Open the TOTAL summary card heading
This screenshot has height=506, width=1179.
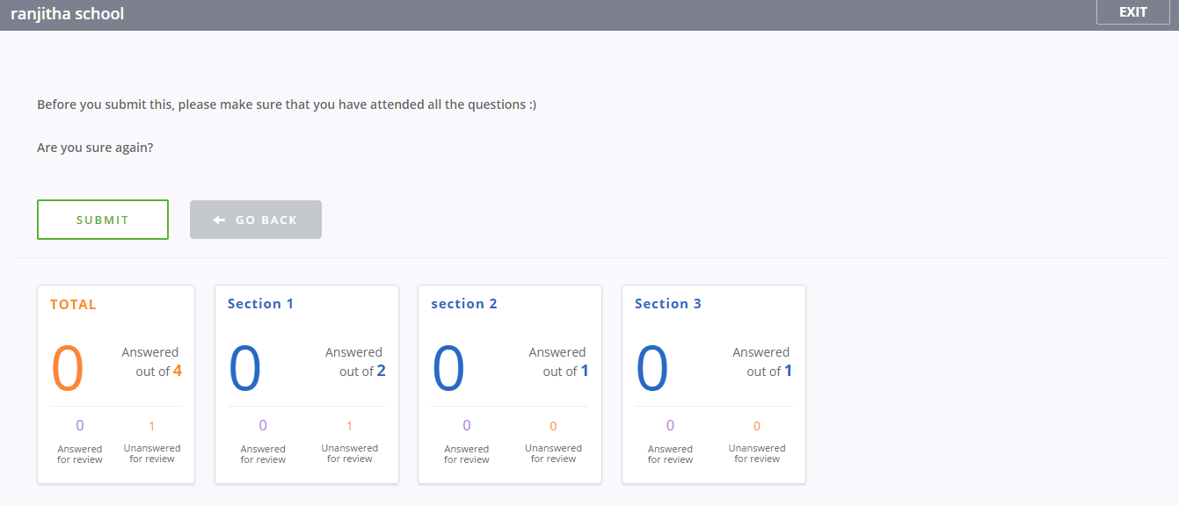coord(73,305)
